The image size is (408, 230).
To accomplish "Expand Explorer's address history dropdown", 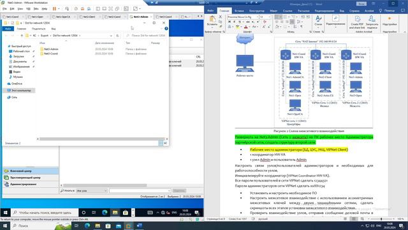I will [x=111, y=36].
